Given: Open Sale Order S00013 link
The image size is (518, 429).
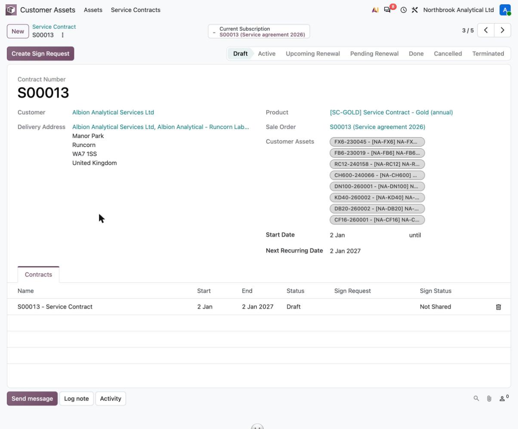Looking at the screenshot, I should click(x=377, y=127).
